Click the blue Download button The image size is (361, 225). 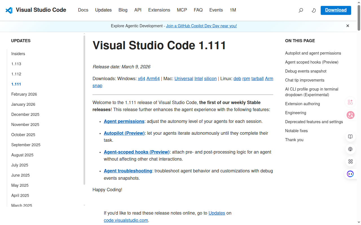pos(336,10)
